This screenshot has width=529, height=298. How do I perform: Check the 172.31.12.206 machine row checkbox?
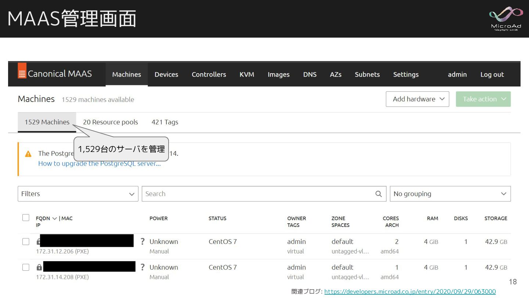(26, 242)
